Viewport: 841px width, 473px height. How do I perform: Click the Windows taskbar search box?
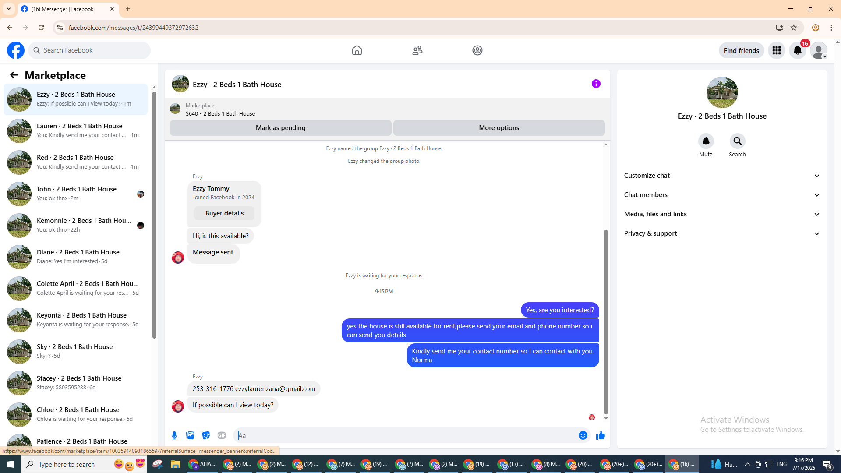tap(83, 464)
